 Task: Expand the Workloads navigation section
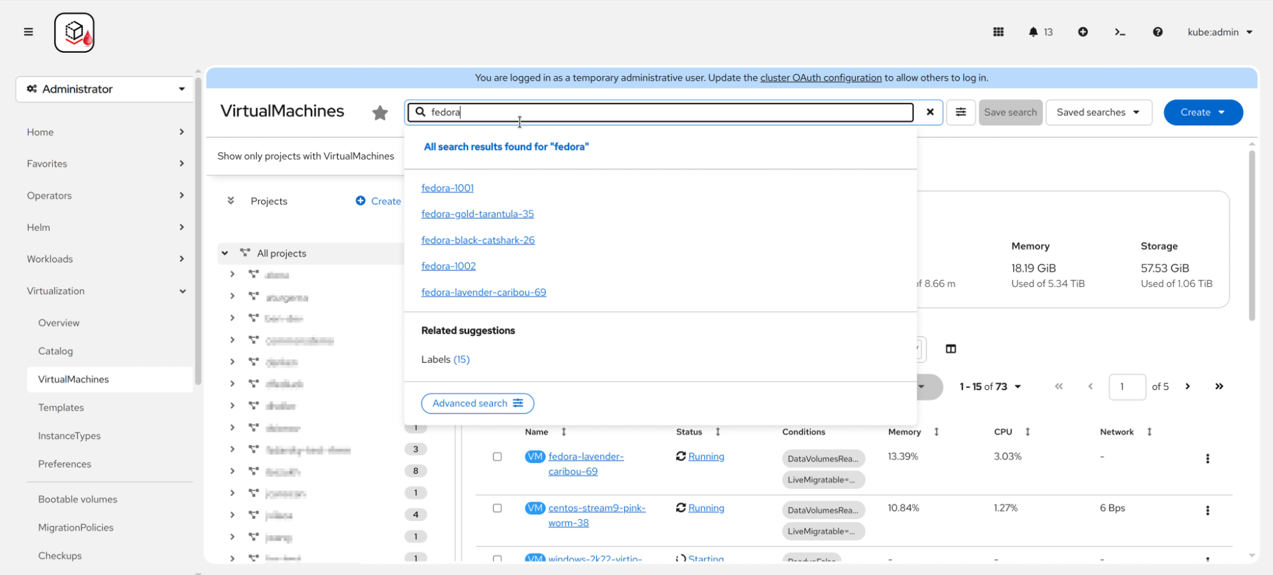pos(105,259)
